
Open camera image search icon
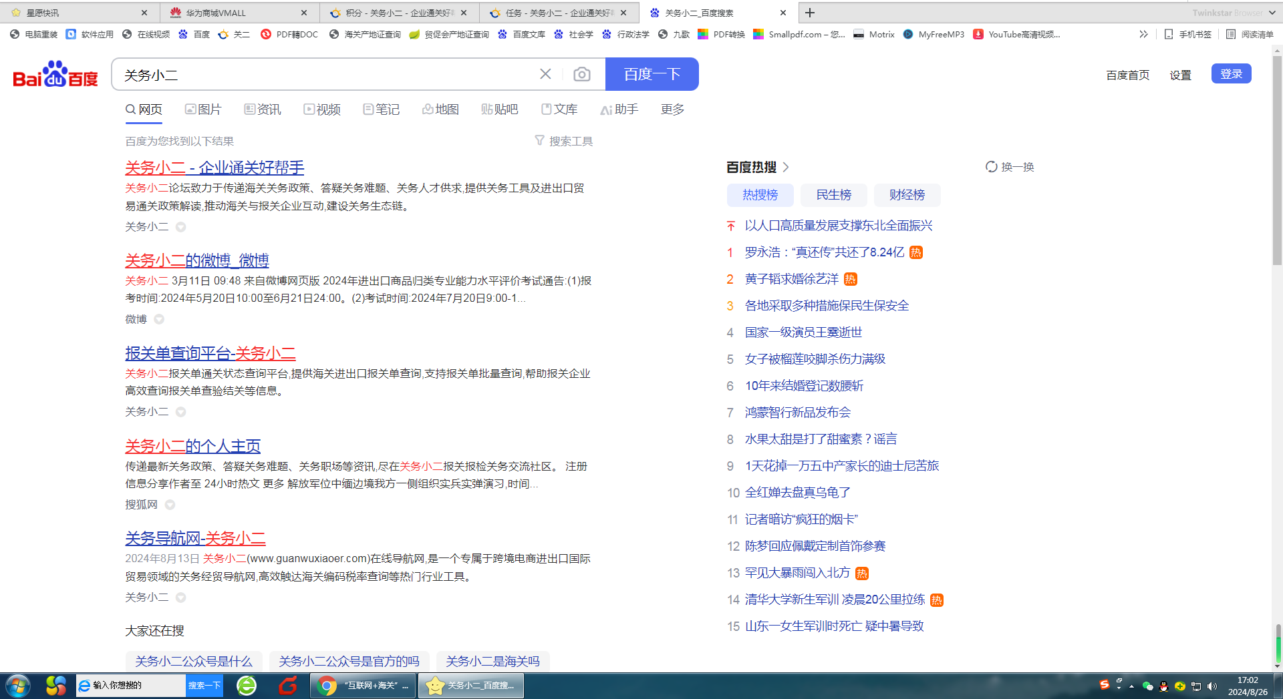coord(582,74)
